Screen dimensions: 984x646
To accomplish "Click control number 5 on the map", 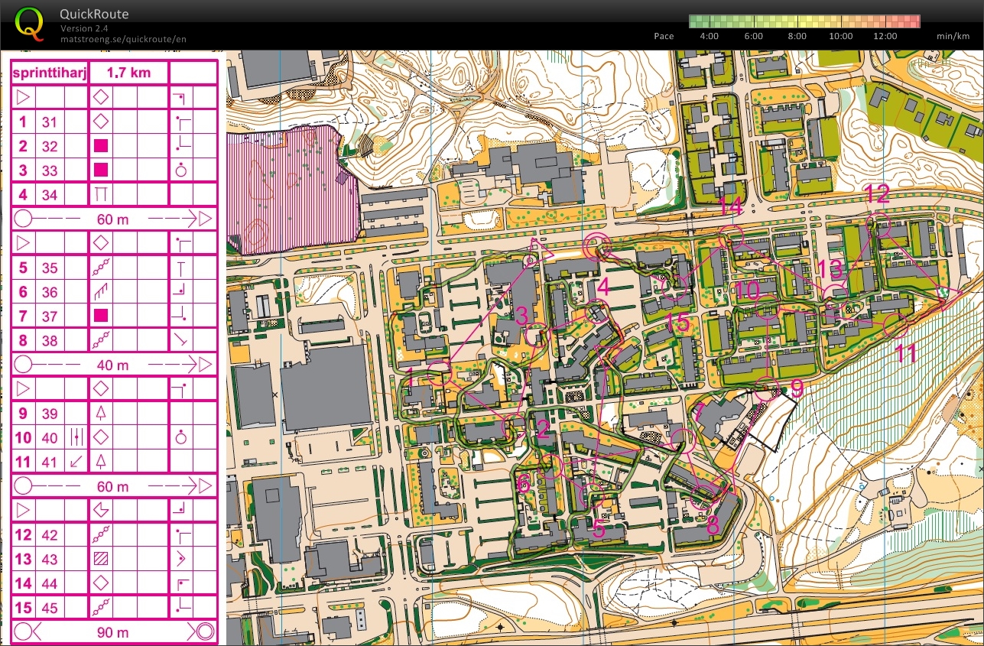I will 599,529.
